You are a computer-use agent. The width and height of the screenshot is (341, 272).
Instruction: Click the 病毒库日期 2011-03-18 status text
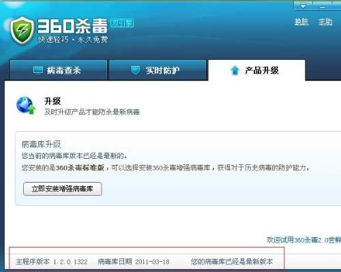point(134,262)
